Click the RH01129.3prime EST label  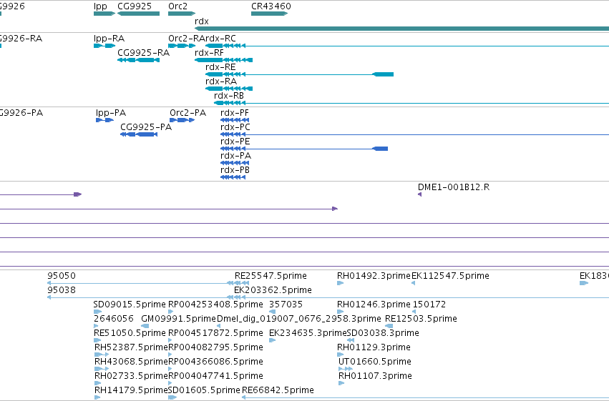click(x=374, y=347)
